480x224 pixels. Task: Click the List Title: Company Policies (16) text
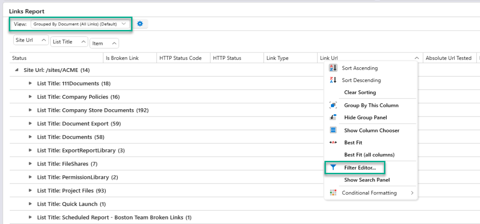click(78, 97)
